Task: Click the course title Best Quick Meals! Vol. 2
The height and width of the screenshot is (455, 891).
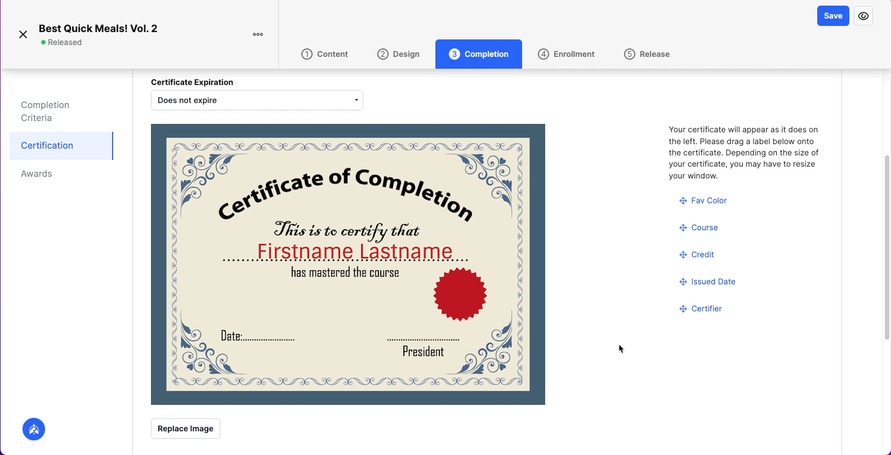Action: pos(98,29)
